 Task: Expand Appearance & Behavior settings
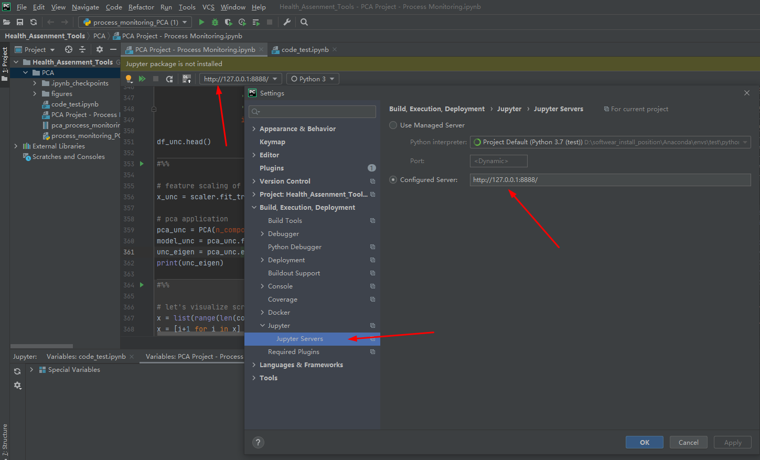(254, 129)
